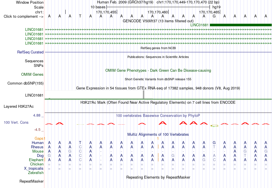Click the Window Position label

(30, 2)
